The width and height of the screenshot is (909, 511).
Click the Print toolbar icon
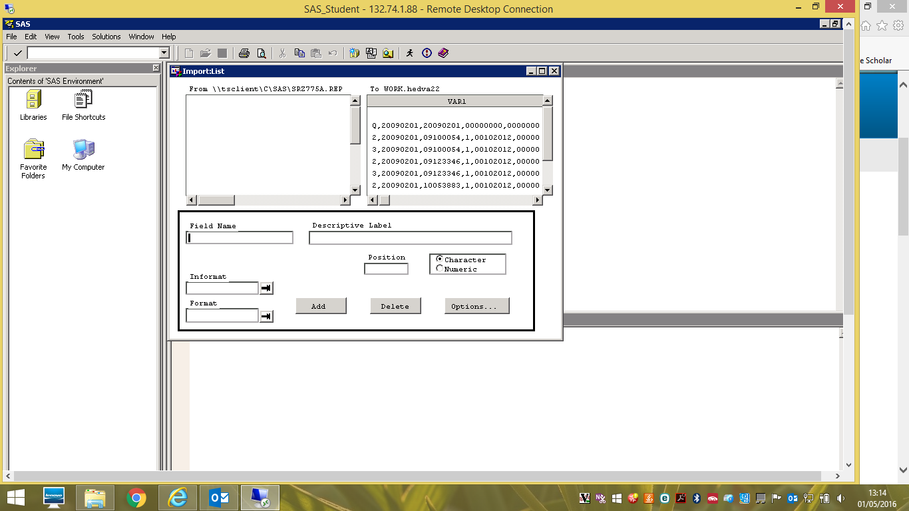245,53
